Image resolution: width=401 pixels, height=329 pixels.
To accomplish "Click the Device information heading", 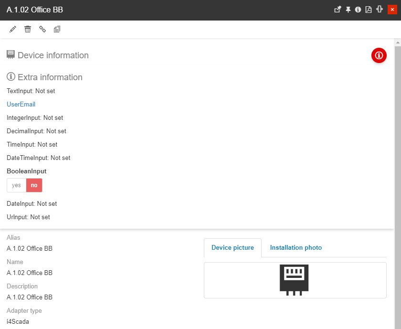I will coord(53,55).
